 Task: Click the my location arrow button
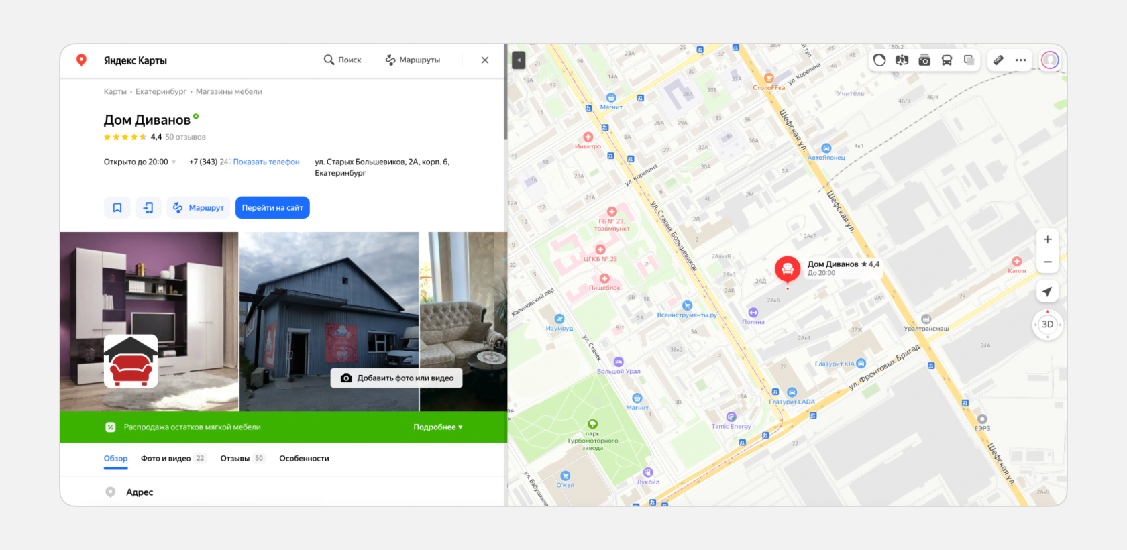pos(1047,292)
